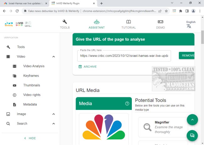The height and width of the screenshot is (145, 204).
Task: Expand the Search section in sidebar
Action: click(53, 124)
